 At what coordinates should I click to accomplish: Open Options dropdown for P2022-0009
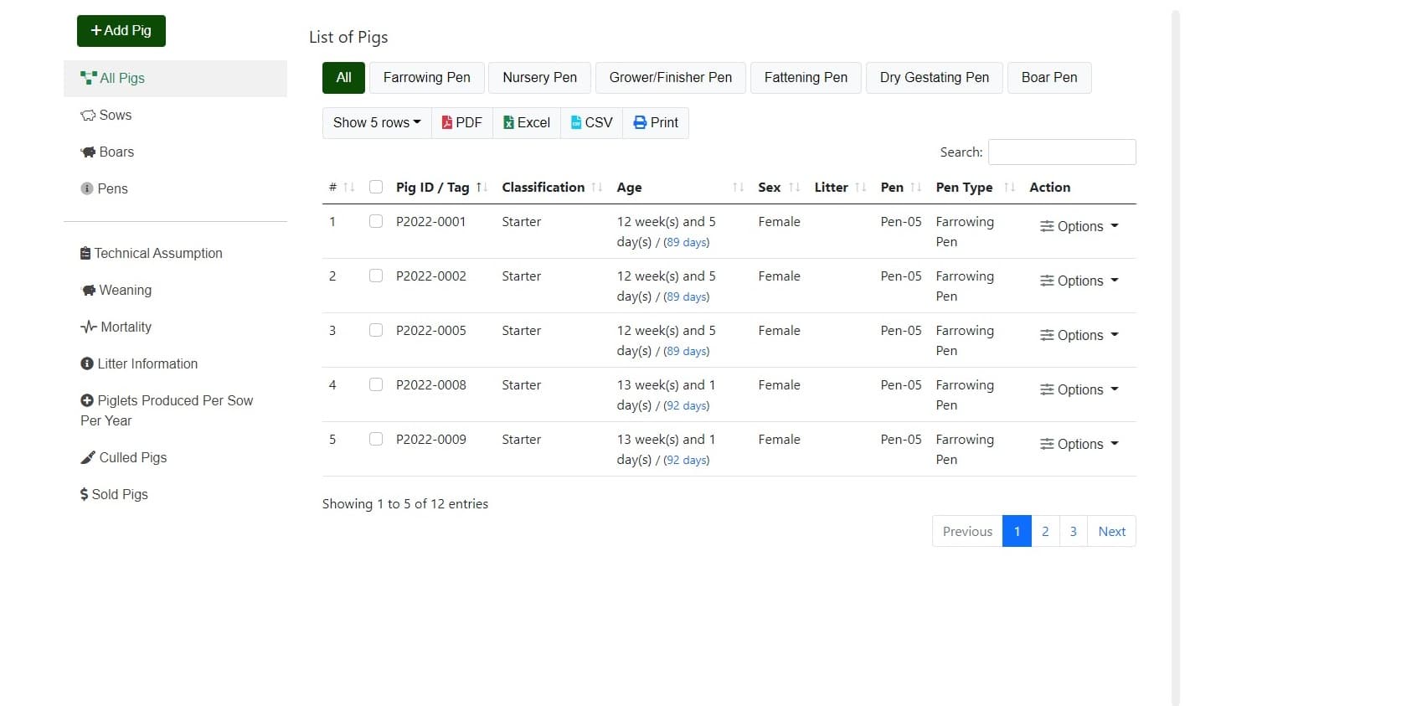1079,444
